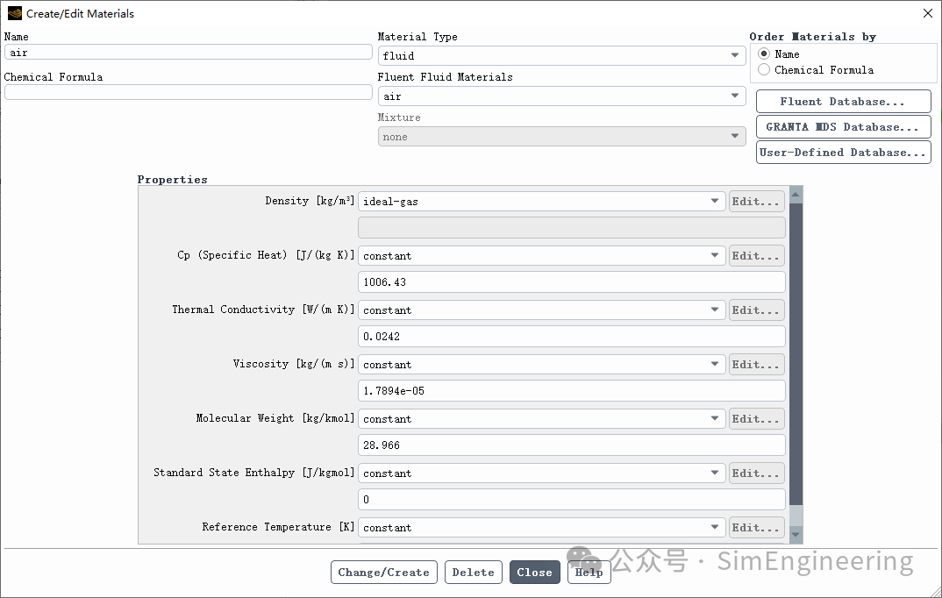Open the Fluent Database
Viewport: 942px width, 598px height.
(844, 102)
